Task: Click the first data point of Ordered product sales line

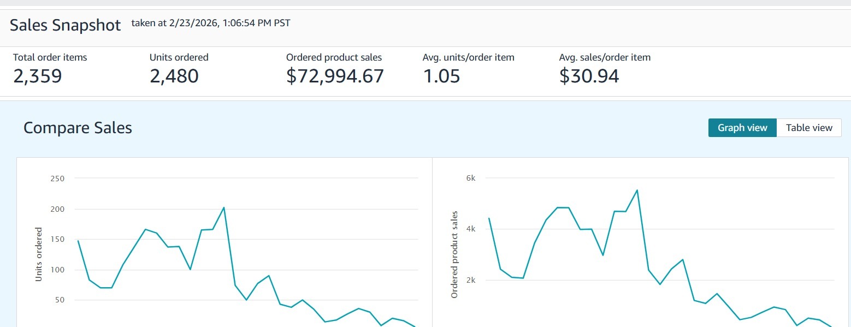Action: click(x=489, y=218)
